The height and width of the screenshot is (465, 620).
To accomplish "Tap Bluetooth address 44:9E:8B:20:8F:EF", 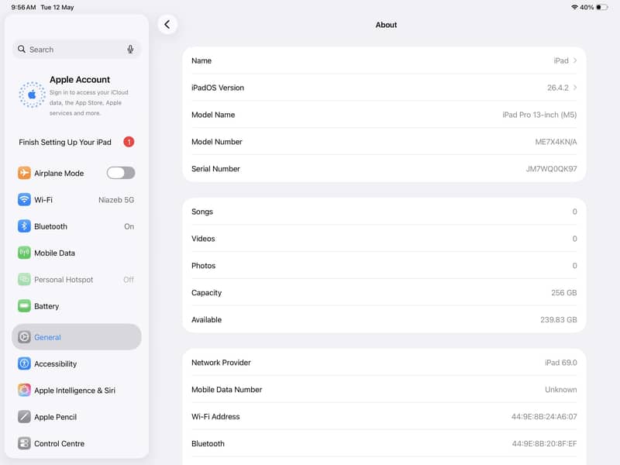I will (x=544, y=443).
